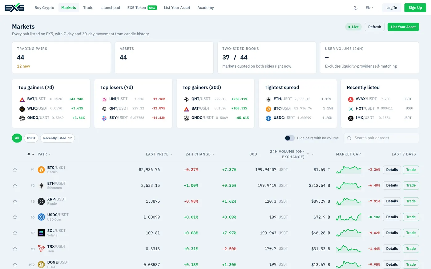Sort by PAIR column header
The image size is (431, 269).
click(x=44, y=154)
